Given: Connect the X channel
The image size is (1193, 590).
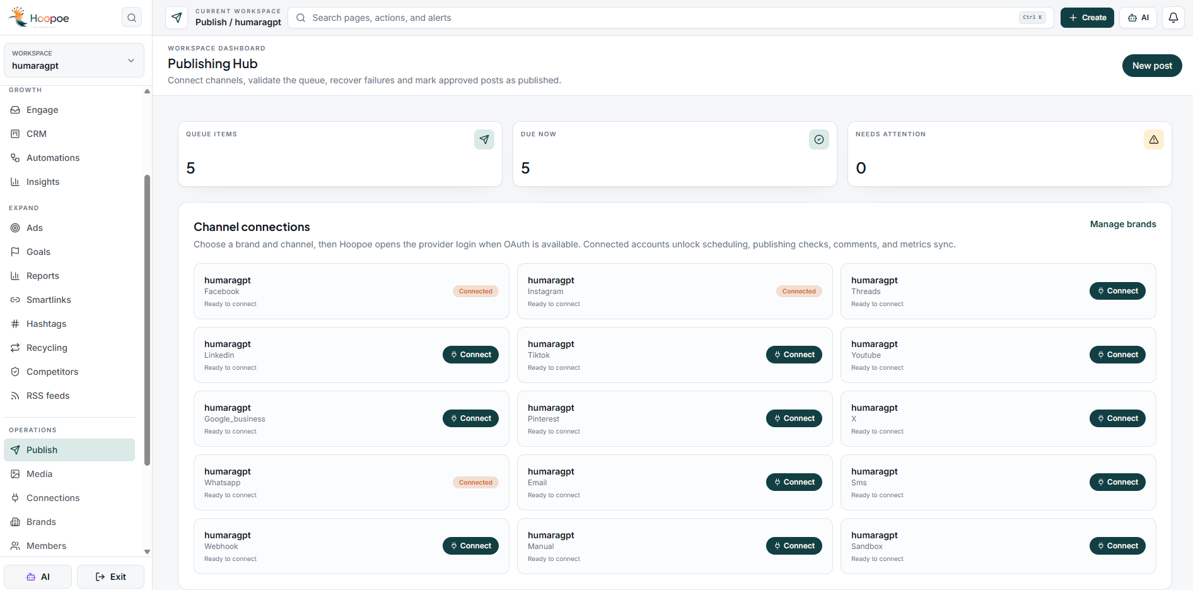Looking at the screenshot, I should (1117, 418).
